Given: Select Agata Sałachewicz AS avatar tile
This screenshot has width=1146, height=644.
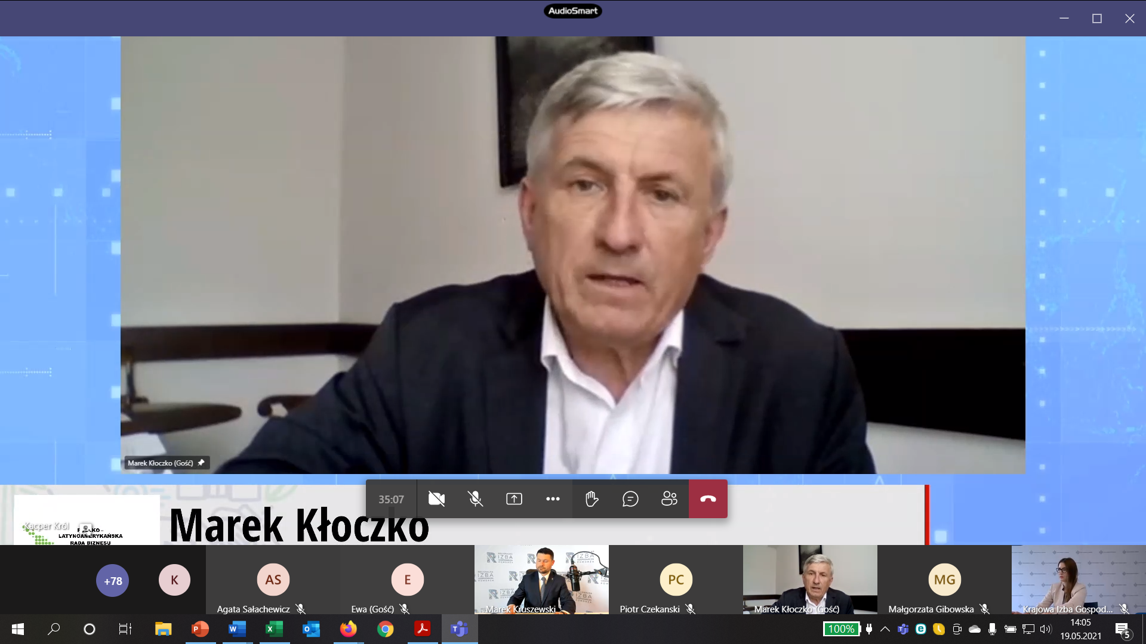Looking at the screenshot, I should coord(273,580).
